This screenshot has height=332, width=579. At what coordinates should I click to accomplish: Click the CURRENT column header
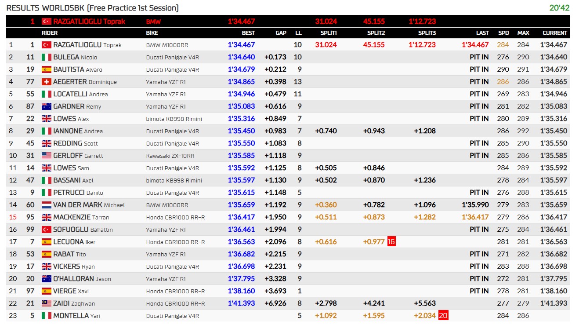(555, 33)
